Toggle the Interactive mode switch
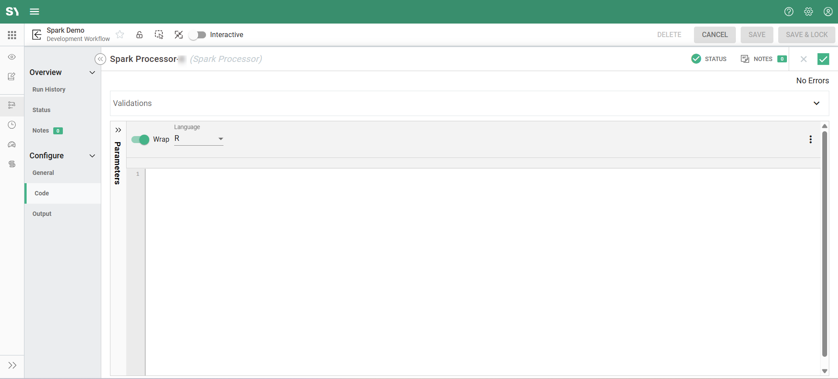The image size is (838, 379). 198,35
